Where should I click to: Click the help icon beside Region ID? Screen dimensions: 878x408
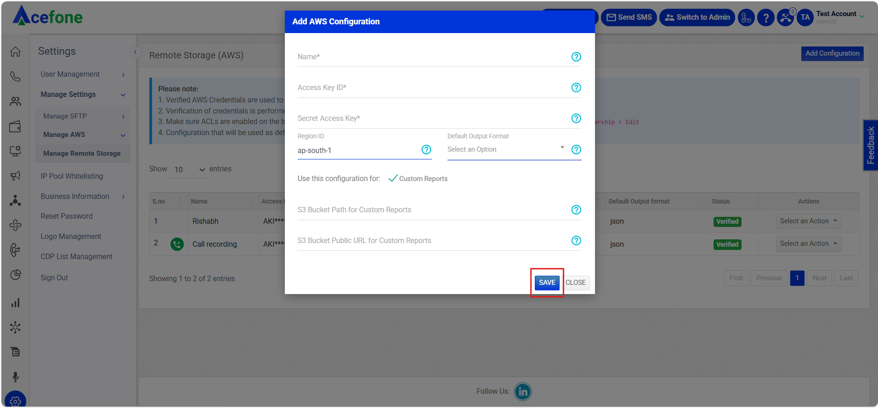pyautogui.click(x=426, y=149)
